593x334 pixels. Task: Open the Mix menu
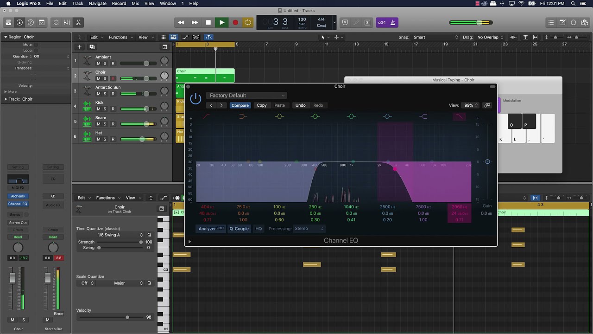pyautogui.click(x=135, y=3)
